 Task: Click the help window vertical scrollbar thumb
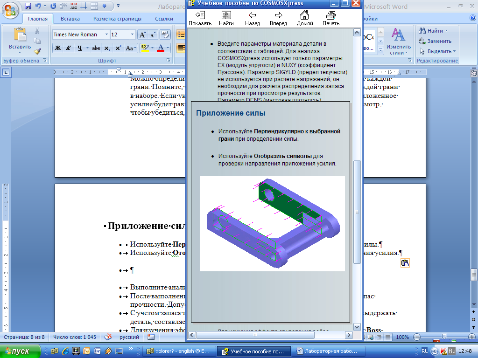(357, 212)
